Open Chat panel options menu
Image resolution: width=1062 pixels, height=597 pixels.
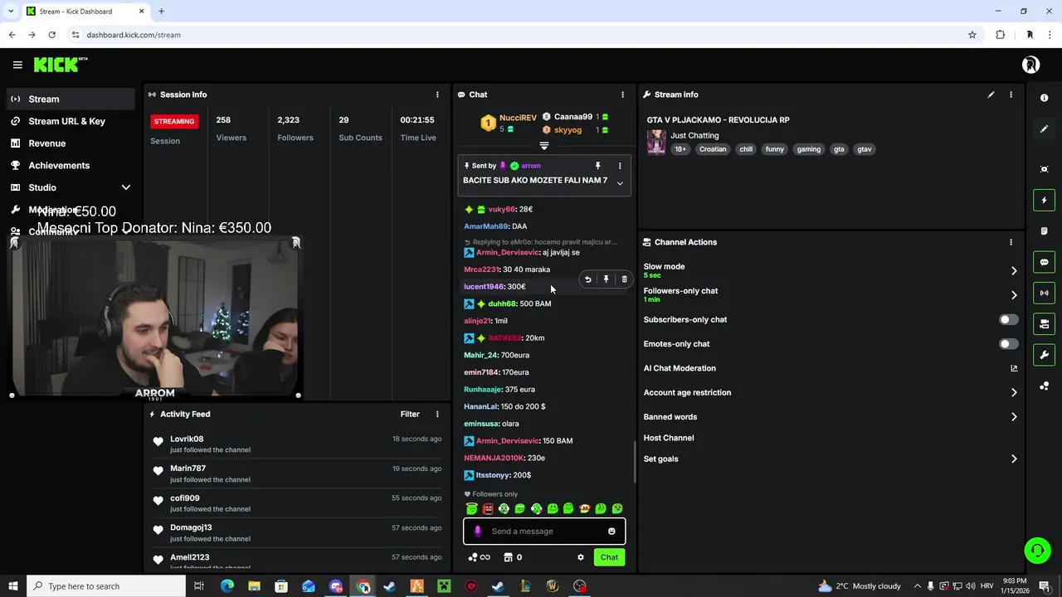(622, 95)
